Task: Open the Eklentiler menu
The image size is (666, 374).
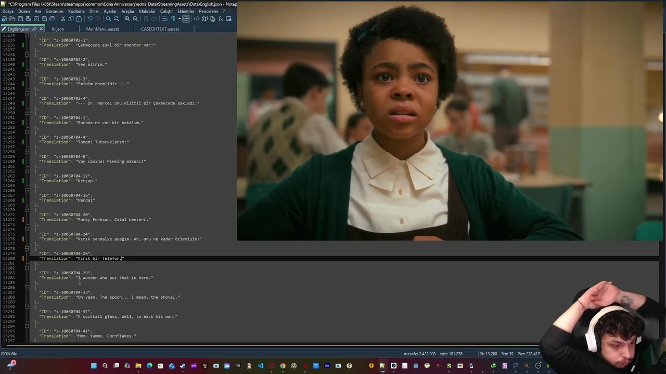Action: 186,11
